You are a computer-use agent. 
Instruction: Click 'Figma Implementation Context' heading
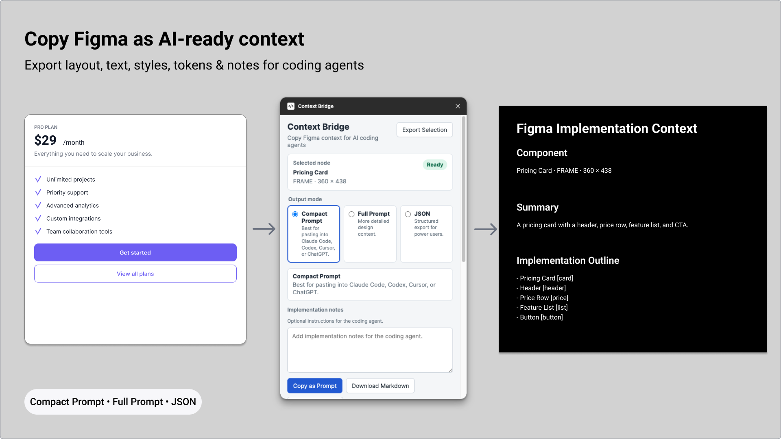coord(607,128)
